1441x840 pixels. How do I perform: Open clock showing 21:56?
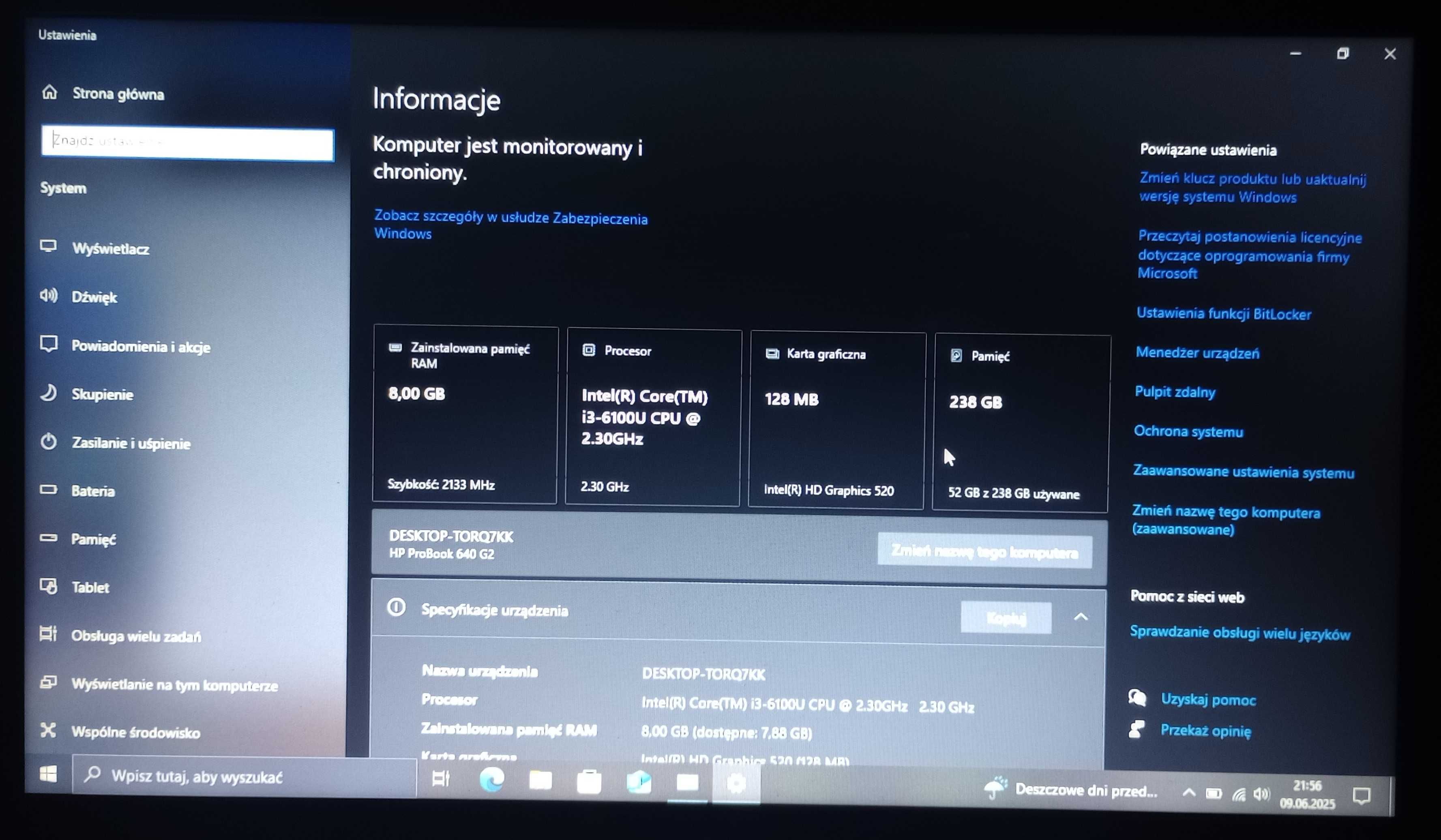[x=1307, y=794]
